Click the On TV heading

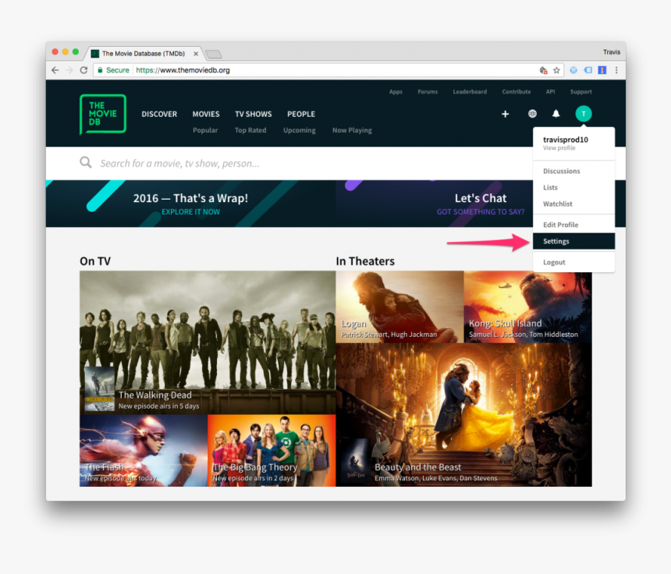95,261
